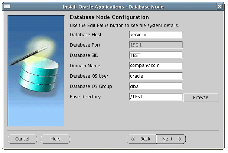Click the 'Database OS User' label

point(89,76)
